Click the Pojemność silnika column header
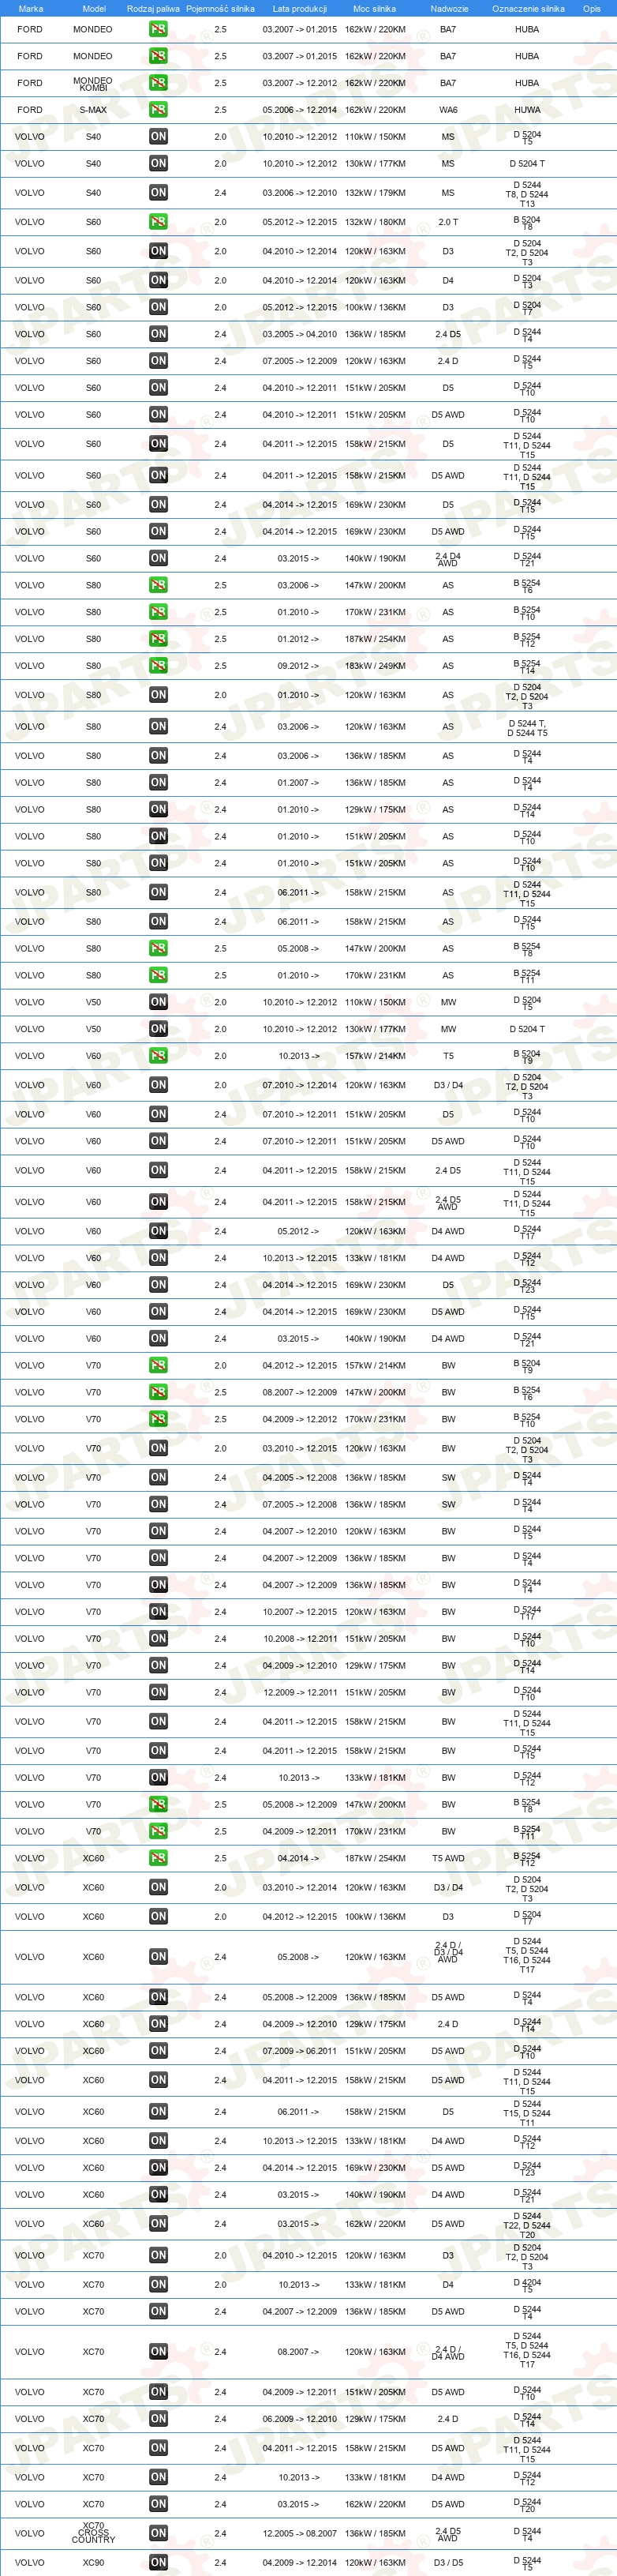Viewport: 617px width, 2576px height. coord(219,9)
